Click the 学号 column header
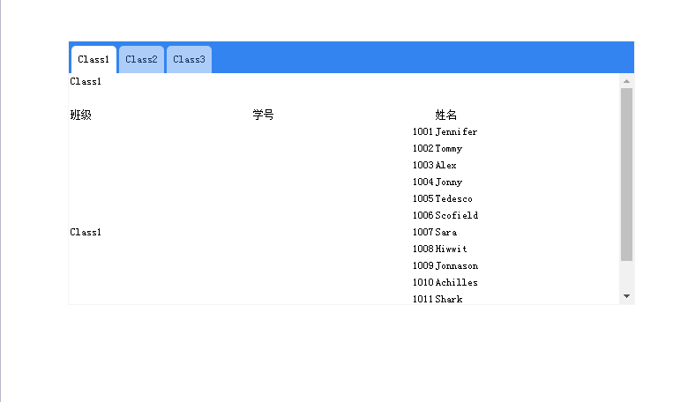673x402 pixels. (x=263, y=115)
